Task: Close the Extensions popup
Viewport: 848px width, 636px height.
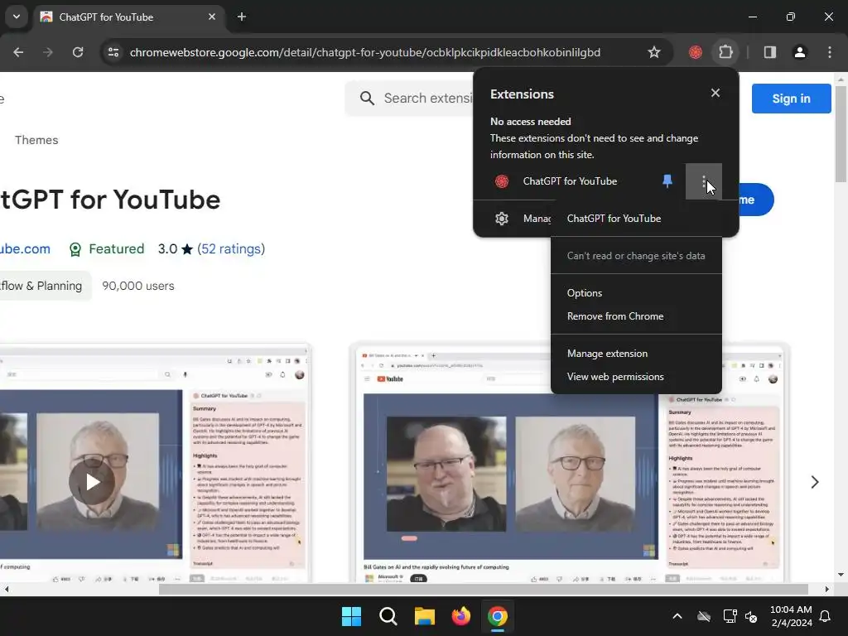Action: click(715, 93)
